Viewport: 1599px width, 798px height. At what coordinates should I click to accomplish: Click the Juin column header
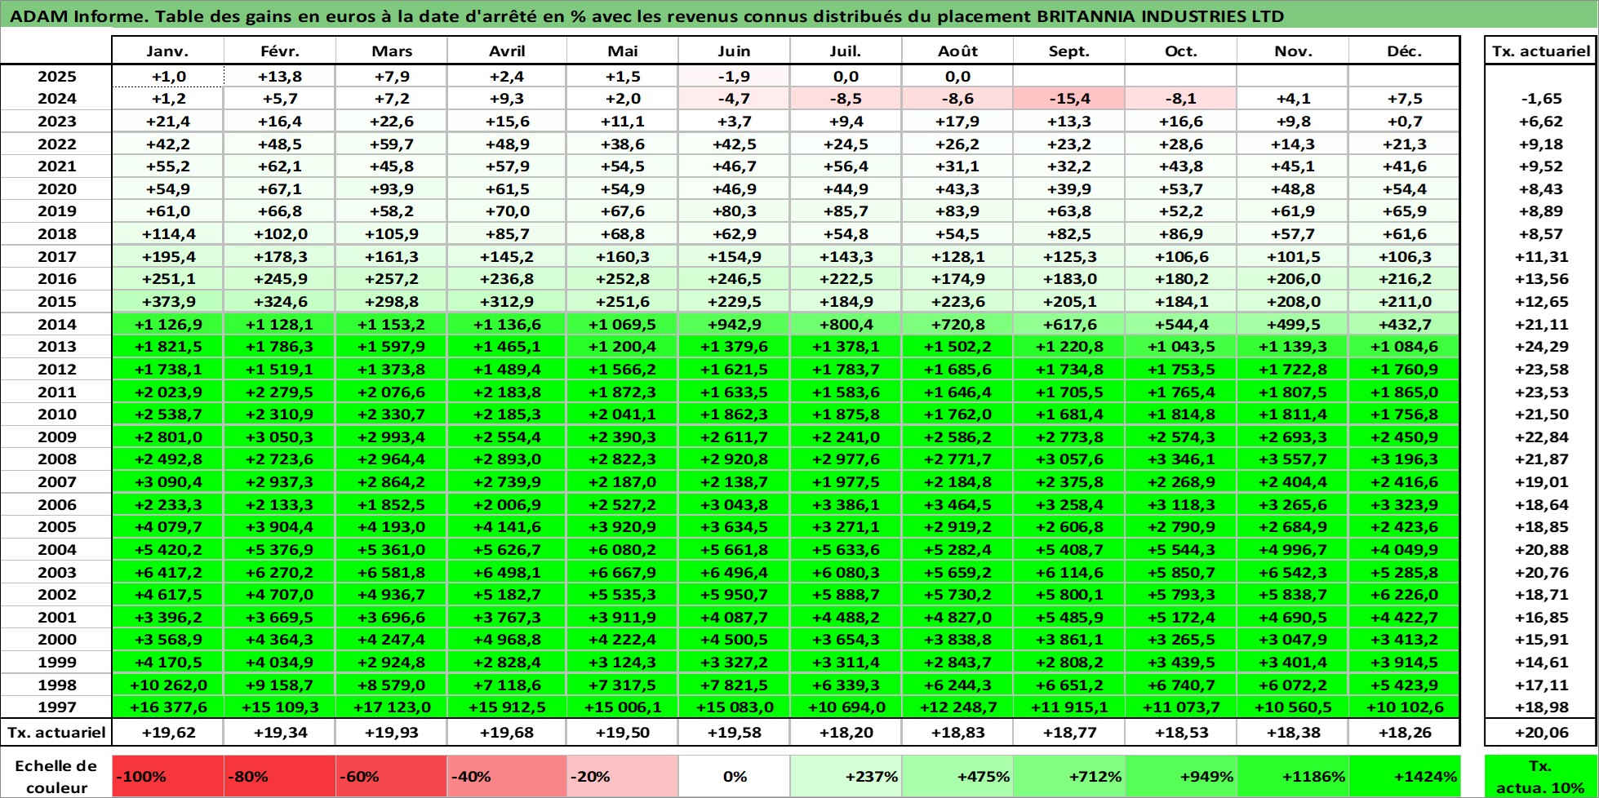(734, 51)
